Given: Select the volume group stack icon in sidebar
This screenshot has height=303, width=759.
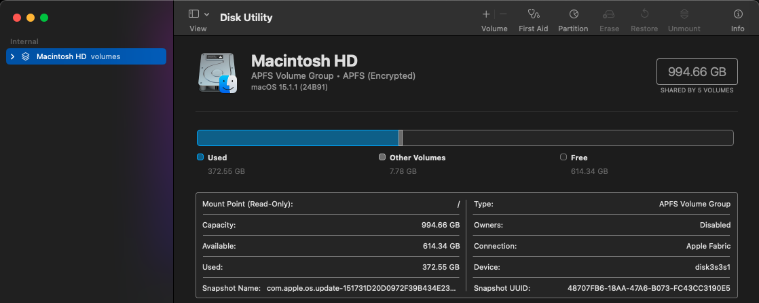Looking at the screenshot, I should [26, 56].
